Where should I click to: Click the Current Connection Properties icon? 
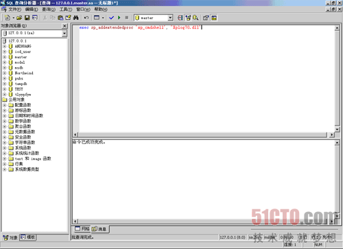click(x=206, y=18)
